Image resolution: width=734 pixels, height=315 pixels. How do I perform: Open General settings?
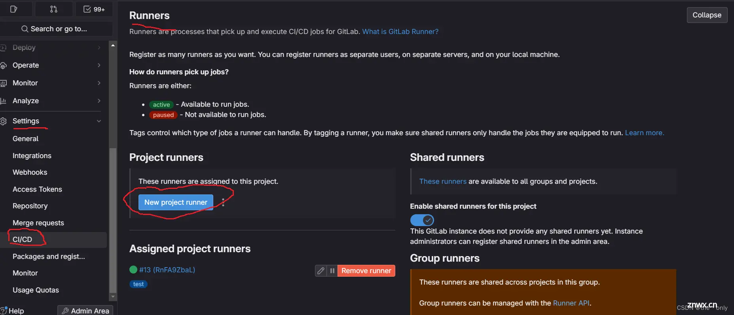(x=25, y=139)
